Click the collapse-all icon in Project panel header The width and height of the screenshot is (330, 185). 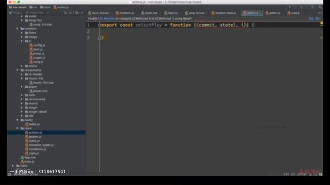click(x=71, y=13)
